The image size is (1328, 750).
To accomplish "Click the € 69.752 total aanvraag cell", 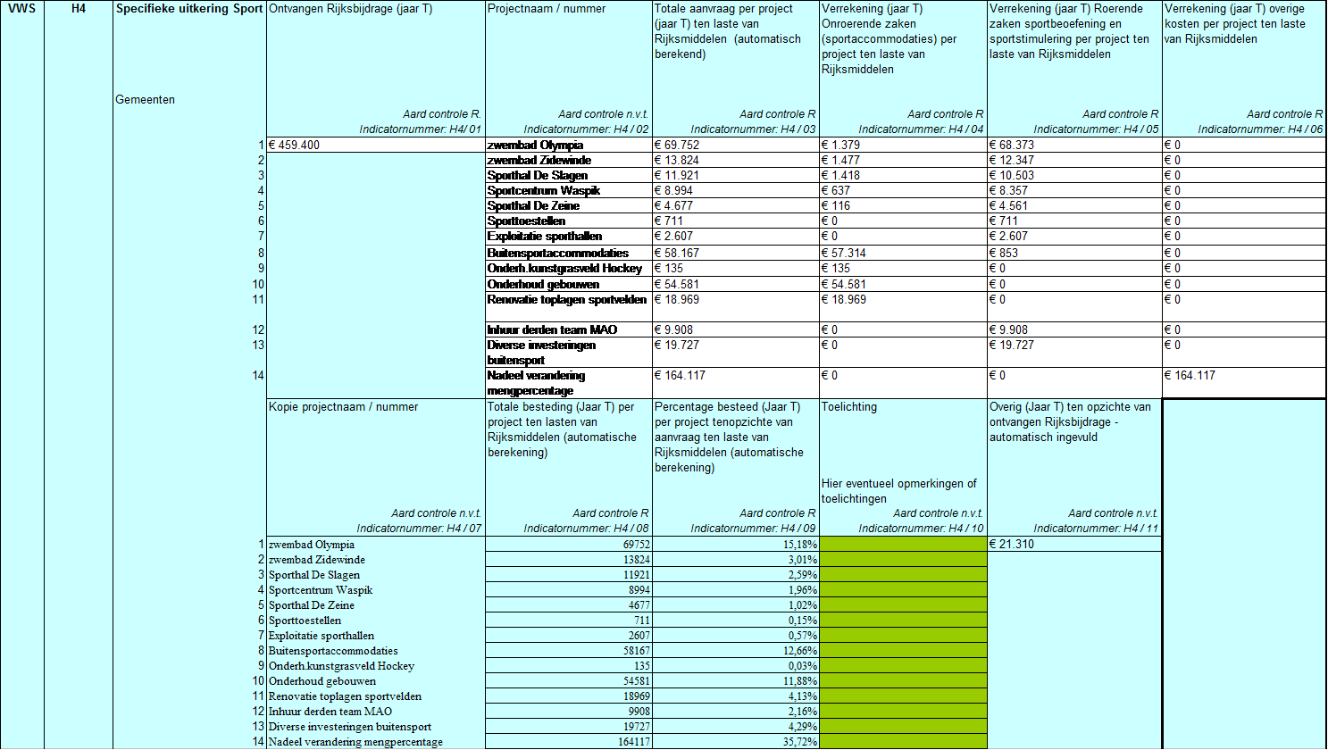I will pos(736,145).
